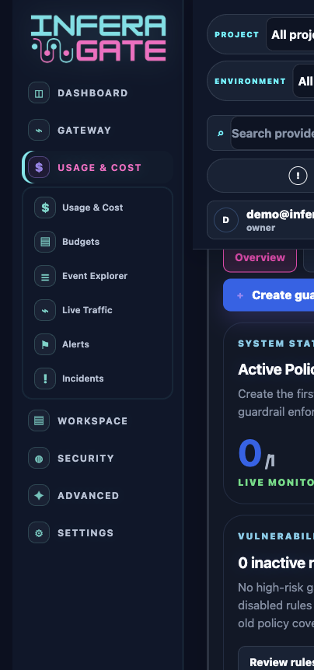Open the Project dropdown
Screen dimensions: 314x670
(290, 34)
